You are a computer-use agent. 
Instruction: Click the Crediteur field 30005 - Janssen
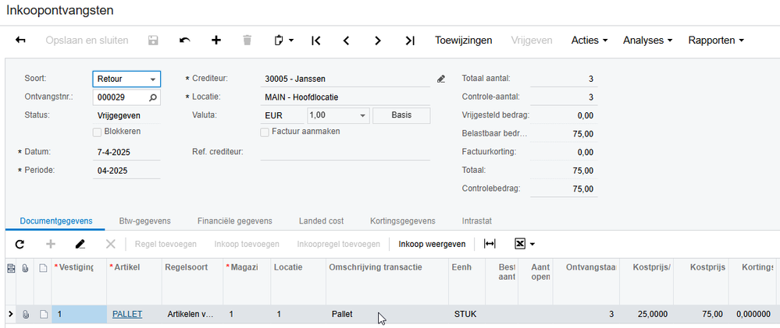pyautogui.click(x=345, y=79)
